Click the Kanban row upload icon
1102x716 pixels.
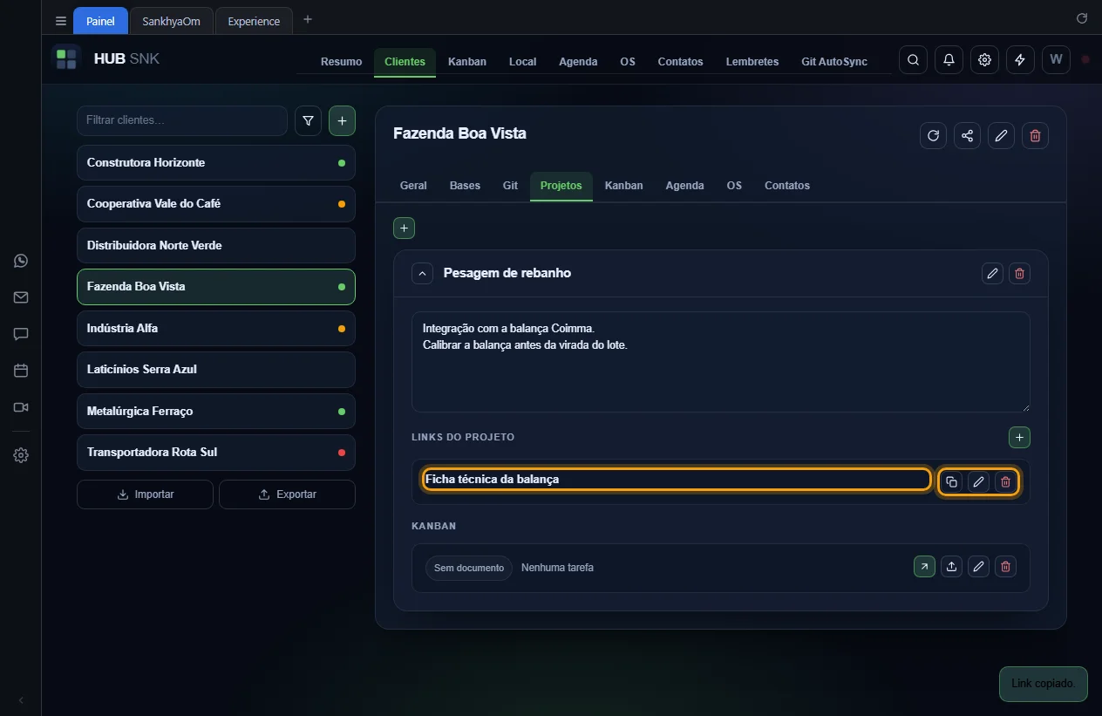click(951, 567)
